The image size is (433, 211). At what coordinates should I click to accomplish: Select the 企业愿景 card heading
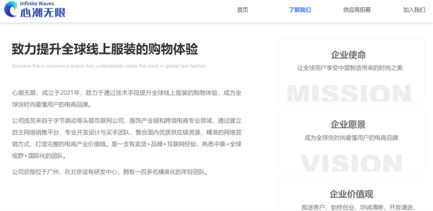point(348,124)
